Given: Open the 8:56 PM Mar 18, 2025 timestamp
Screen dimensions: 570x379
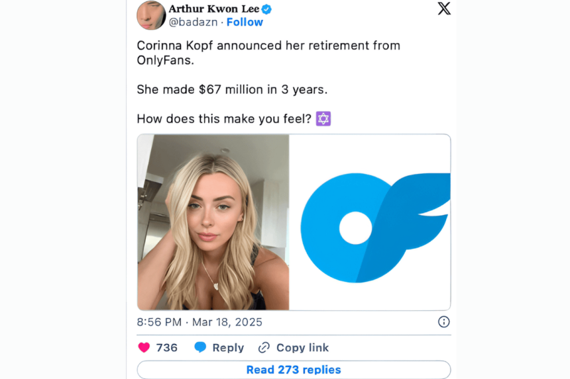Looking at the screenshot, I should click(x=199, y=323).
